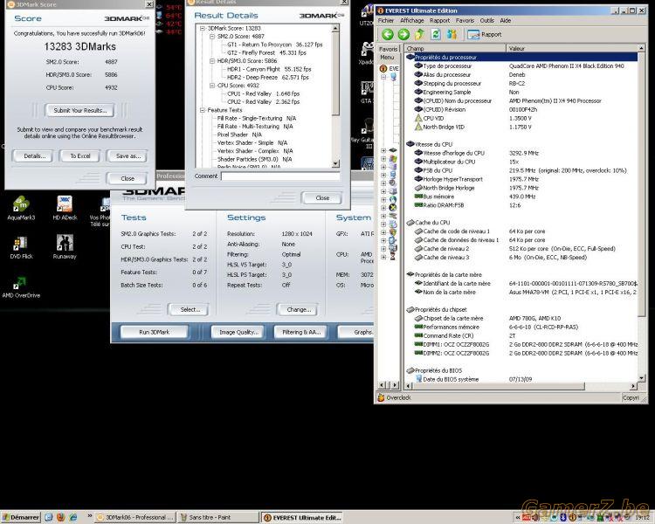Click Submit Your Results in the Score window
The width and height of the screenshot is (655, 524).
79,110
